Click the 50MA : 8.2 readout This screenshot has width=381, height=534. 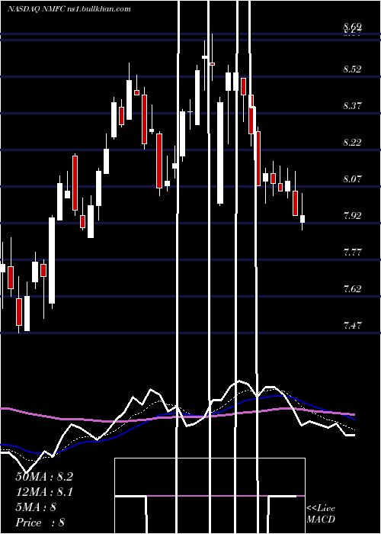[x=44, y=477]
